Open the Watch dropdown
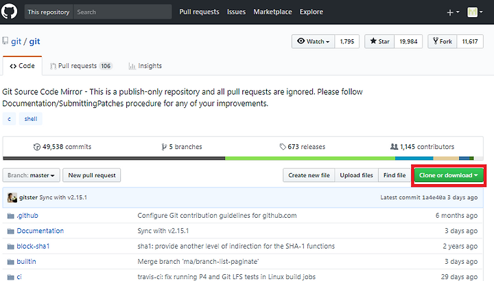Viewport: 494px width, 281px height. click(313, 41)
